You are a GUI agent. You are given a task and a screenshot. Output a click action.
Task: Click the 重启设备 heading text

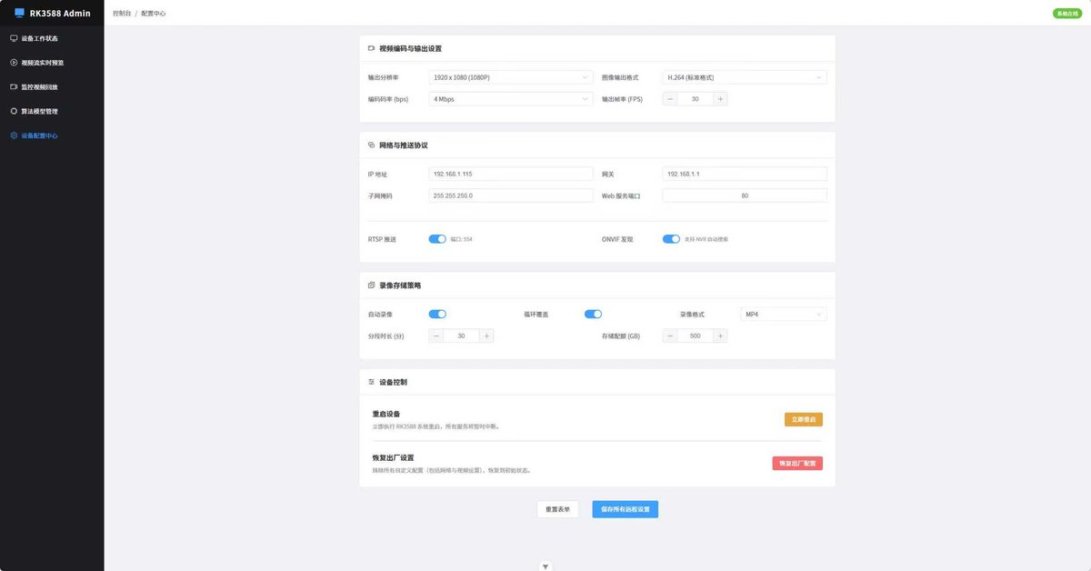(x=386, y=414)
